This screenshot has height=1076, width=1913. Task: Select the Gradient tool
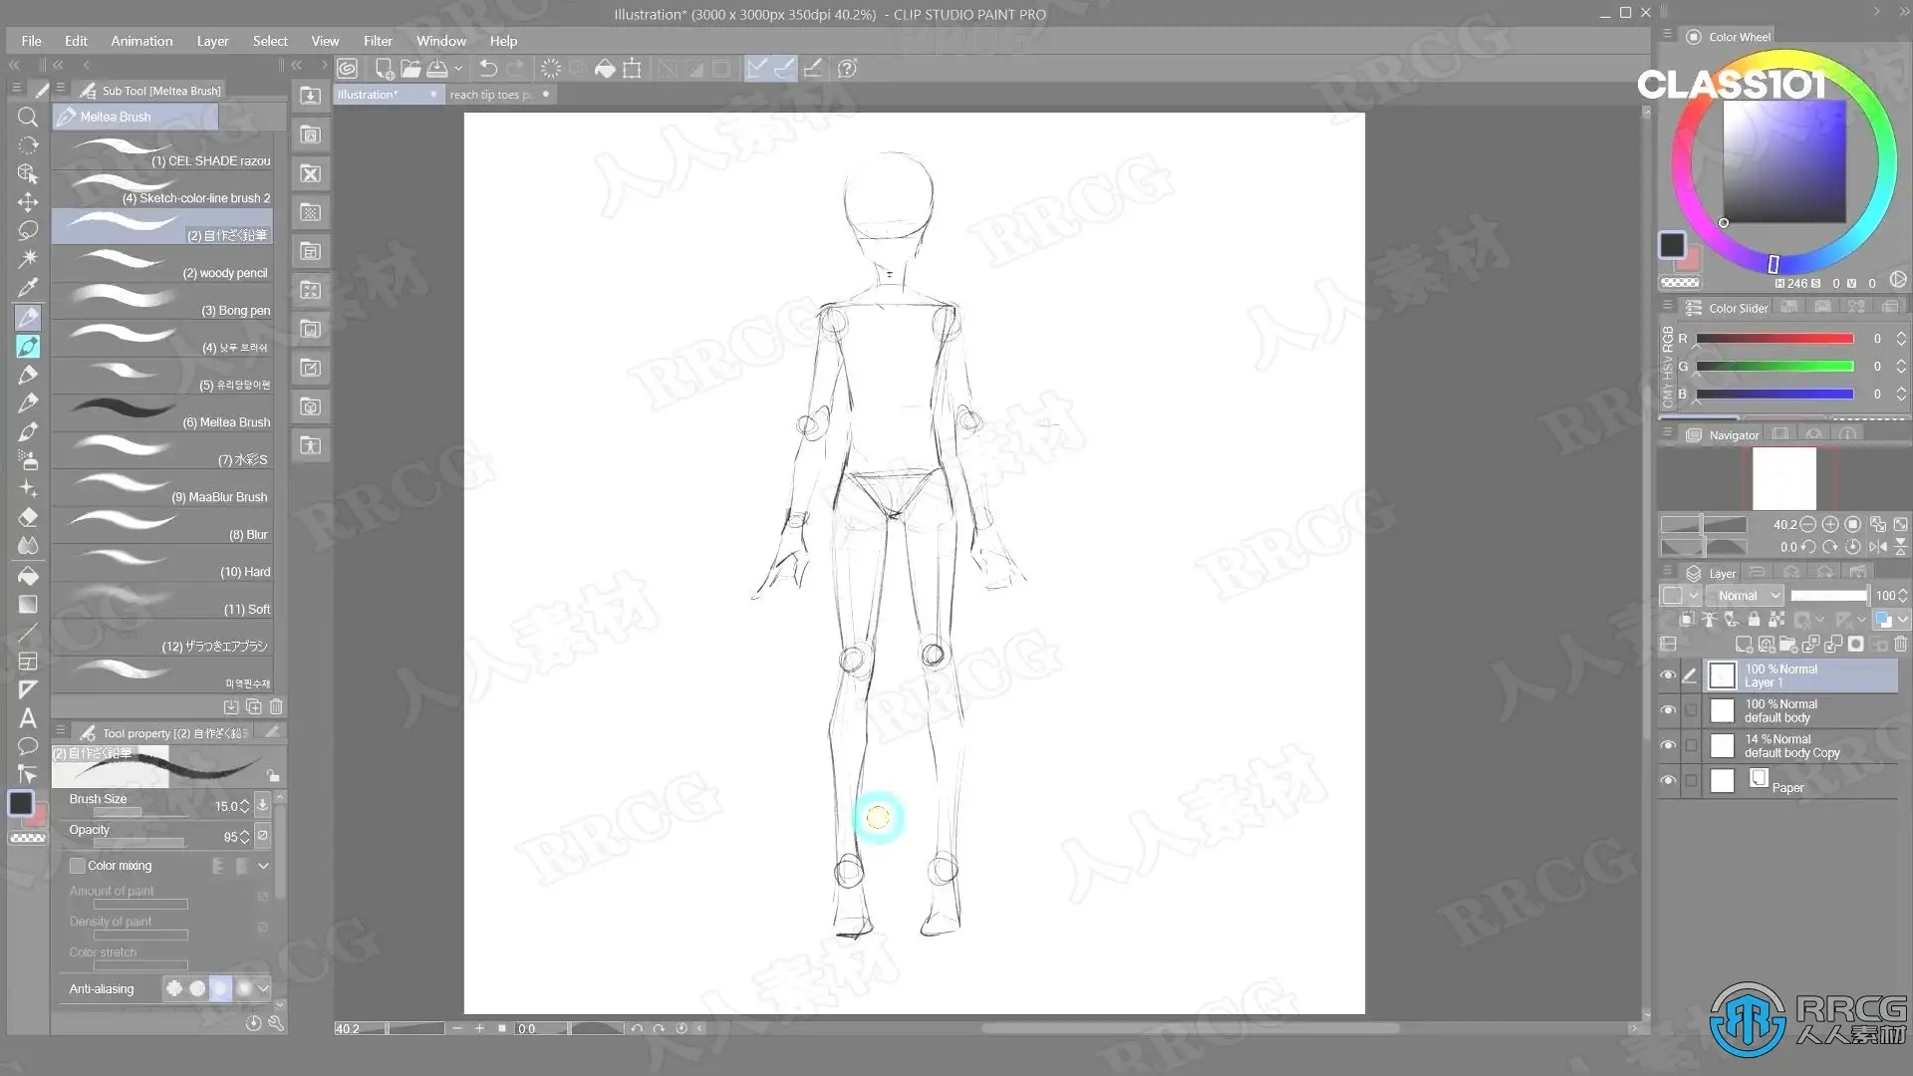(x=28, y=604)
